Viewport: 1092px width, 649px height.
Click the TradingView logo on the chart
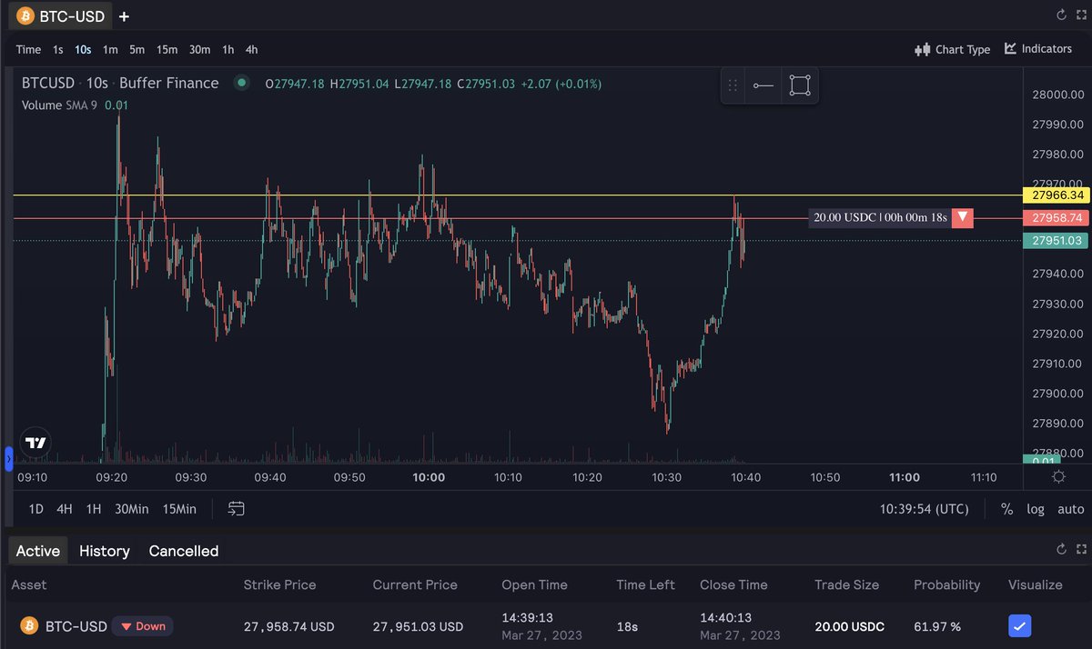point(34,441)
